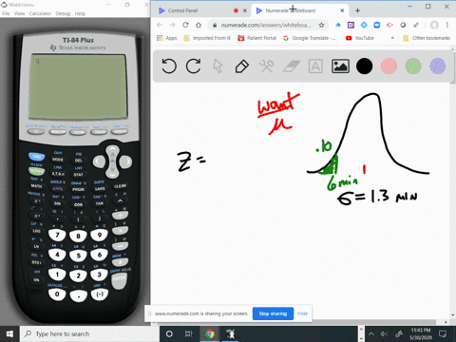Bookmark this page with star icon
Viewport: 456px width, 342px height.
321,25
